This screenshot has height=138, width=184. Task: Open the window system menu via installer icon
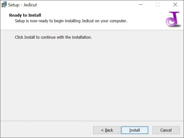4,5
